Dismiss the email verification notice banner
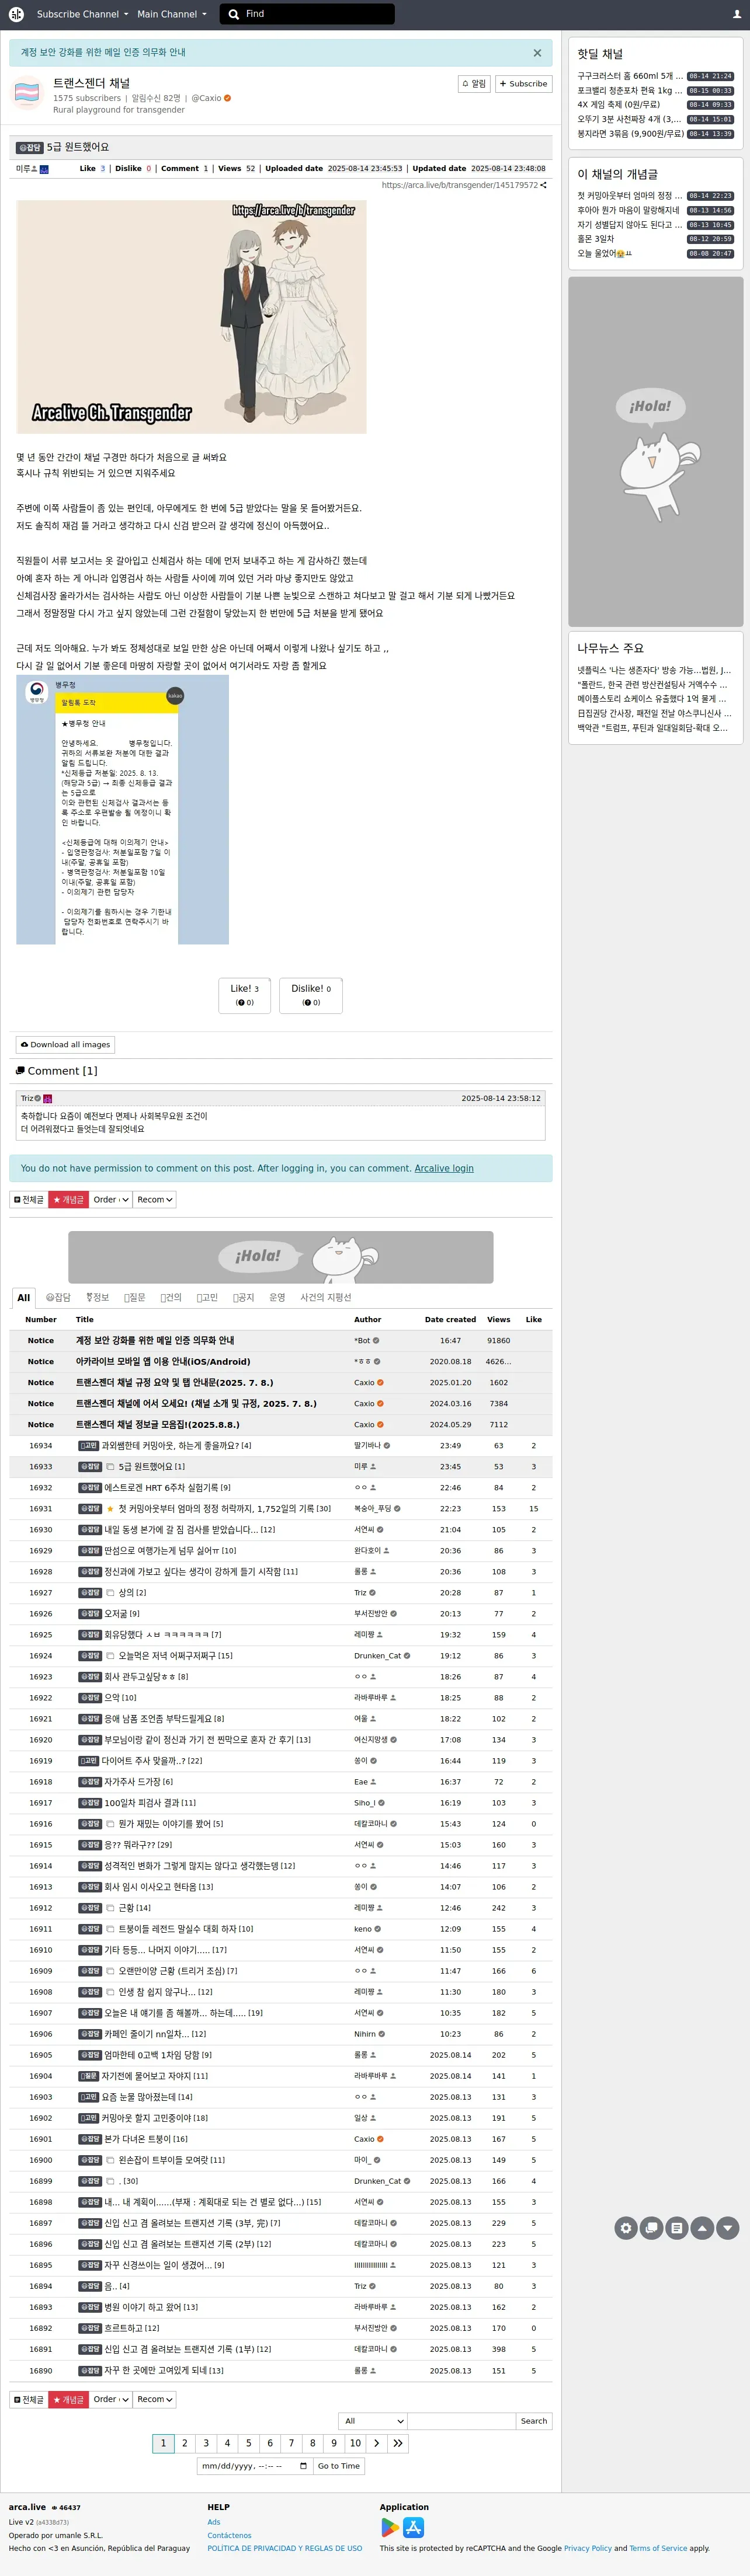This screenshot has height=2576, width=750. pos(537,53)
